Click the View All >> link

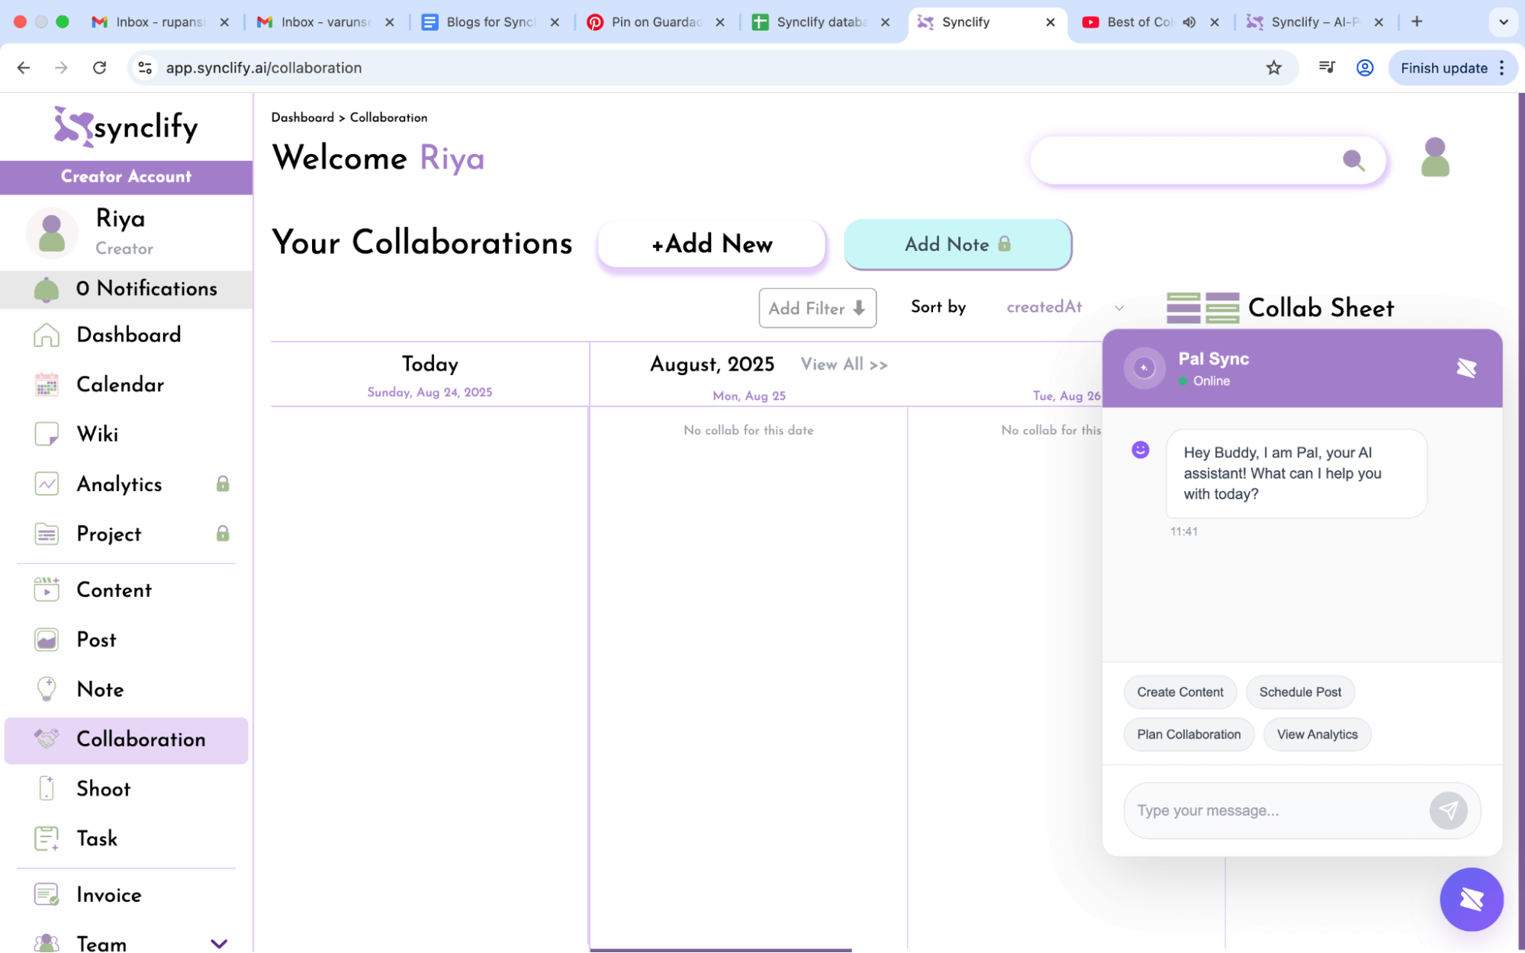(x=844, y=364)
